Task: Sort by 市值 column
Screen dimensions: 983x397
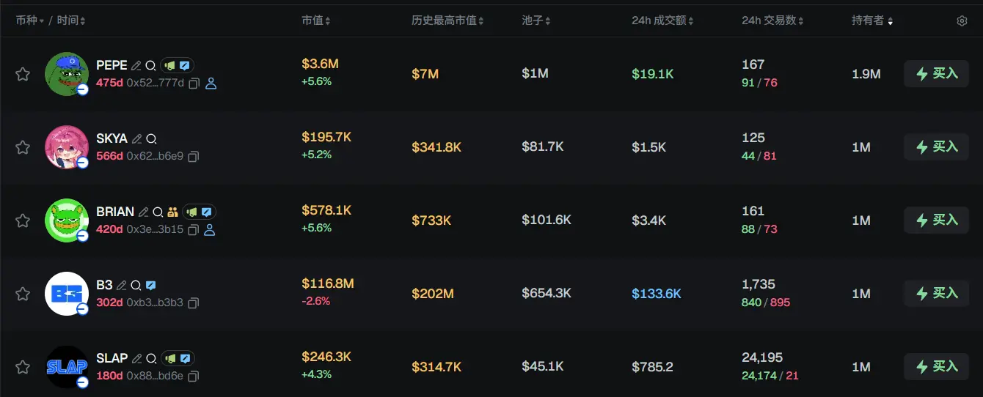Action: pos(315,21)
